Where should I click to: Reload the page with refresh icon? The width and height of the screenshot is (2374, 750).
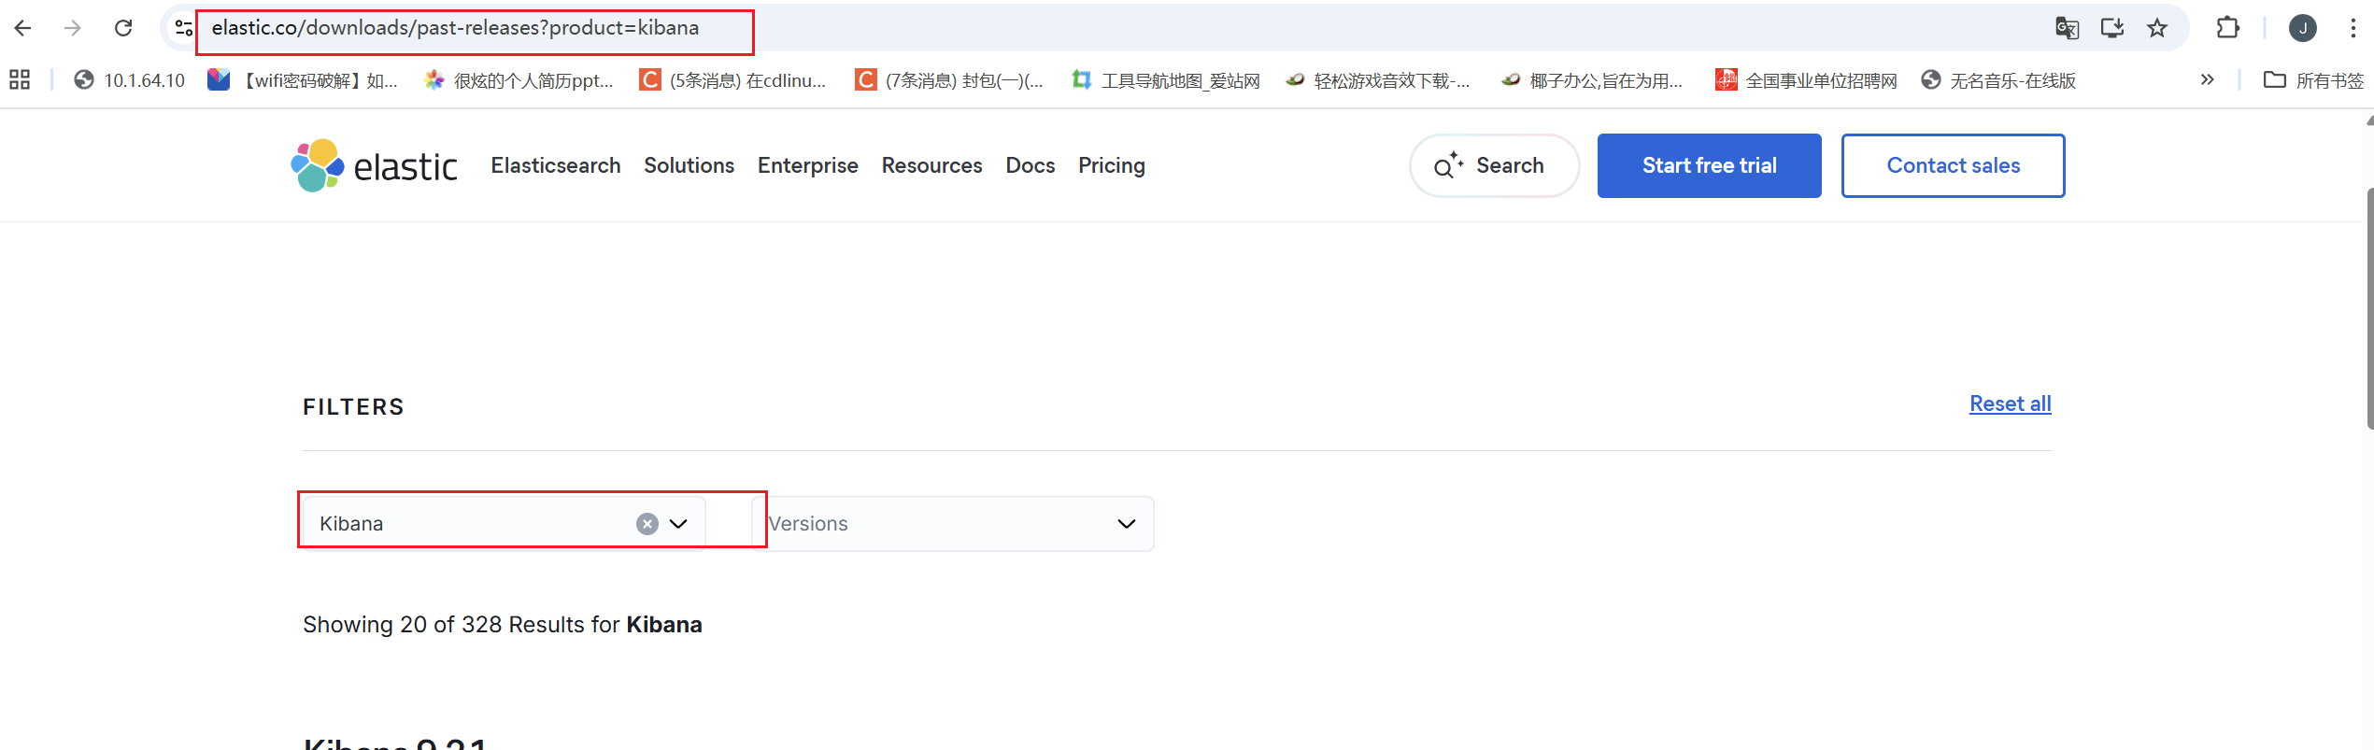coord(123,28)
